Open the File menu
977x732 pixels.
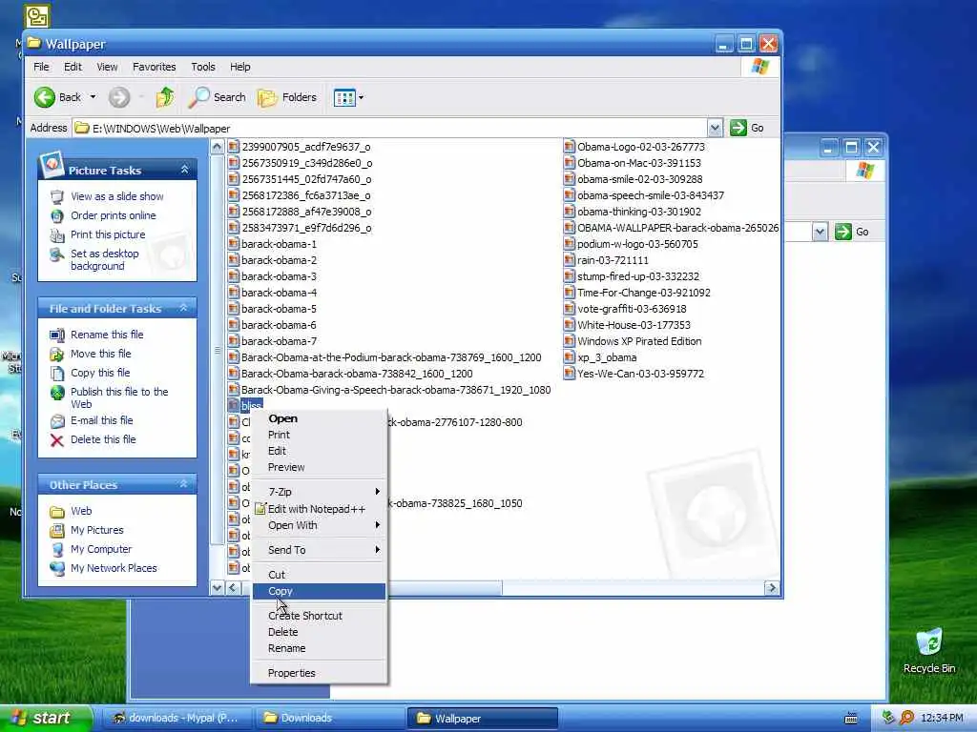tap(41, 67)
